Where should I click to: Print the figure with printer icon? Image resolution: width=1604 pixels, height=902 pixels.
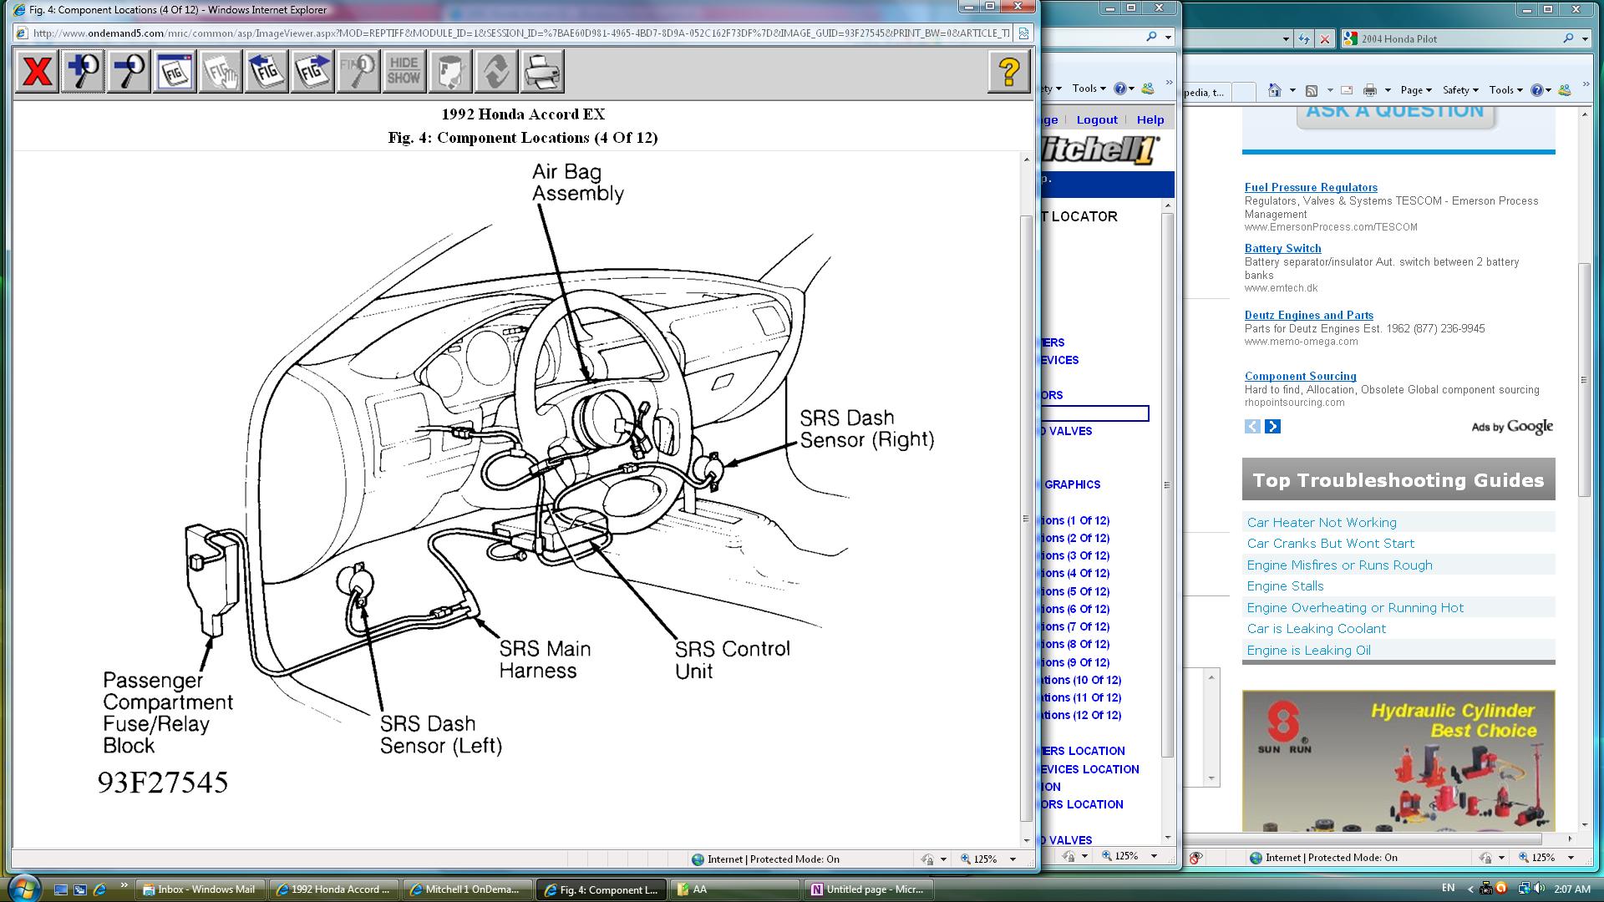542,71
